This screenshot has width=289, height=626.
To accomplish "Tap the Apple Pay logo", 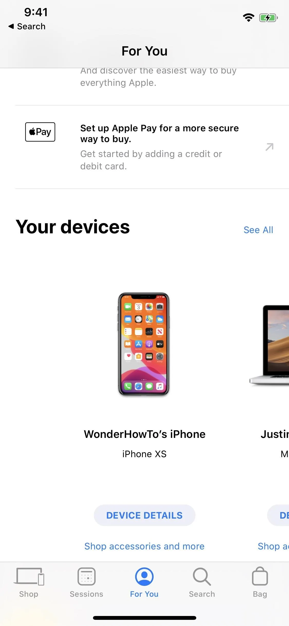I will [x=40, y=132].
